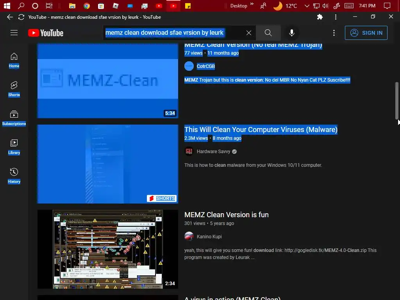Open YouTube hamburger guide menu

coord(14,33)
